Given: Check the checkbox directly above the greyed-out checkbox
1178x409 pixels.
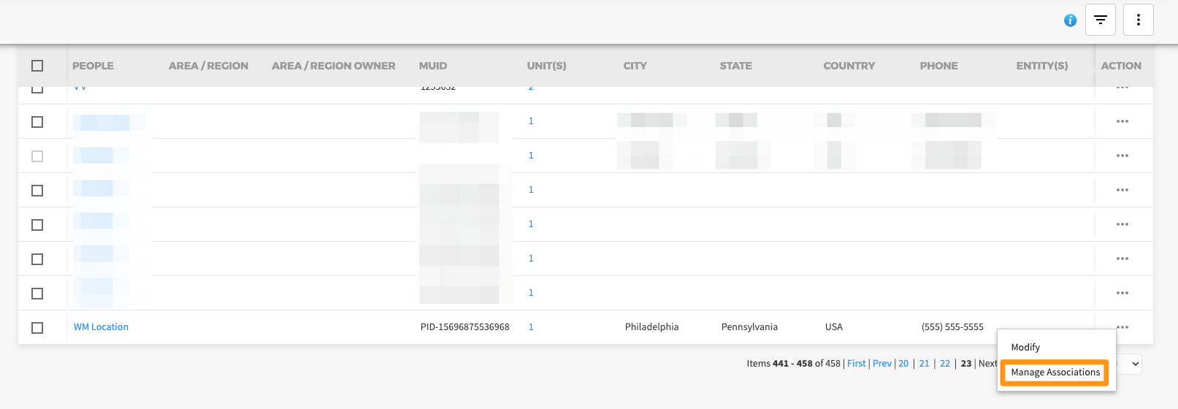Looking at the screenshot, I should [37, 122].
